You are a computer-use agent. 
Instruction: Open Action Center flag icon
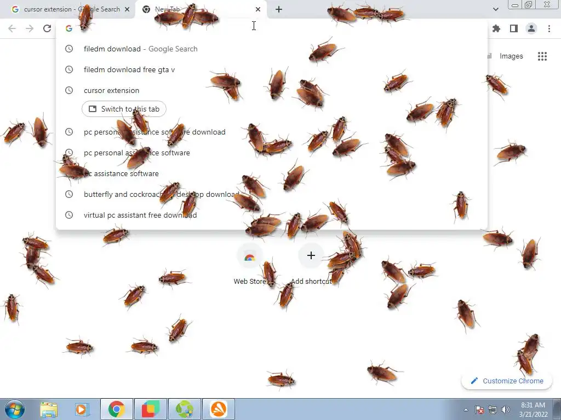pos(479,410)
